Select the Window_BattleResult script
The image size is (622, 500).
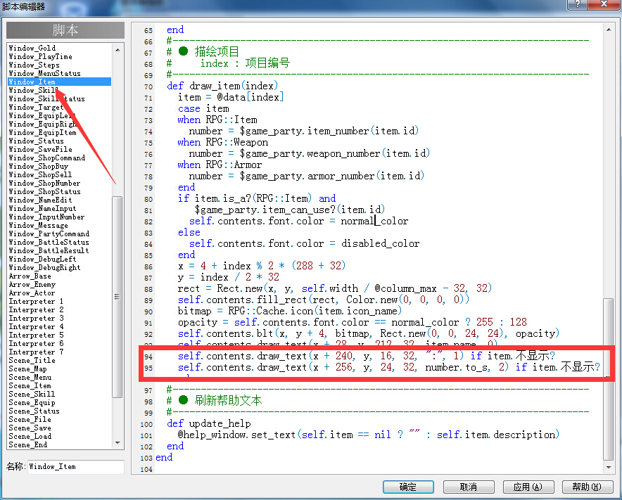49,250
